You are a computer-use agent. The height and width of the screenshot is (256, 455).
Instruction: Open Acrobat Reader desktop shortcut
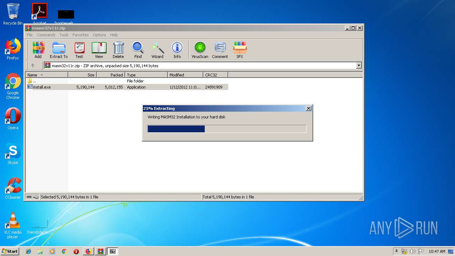pyautogui.click(x=40, y=14)
